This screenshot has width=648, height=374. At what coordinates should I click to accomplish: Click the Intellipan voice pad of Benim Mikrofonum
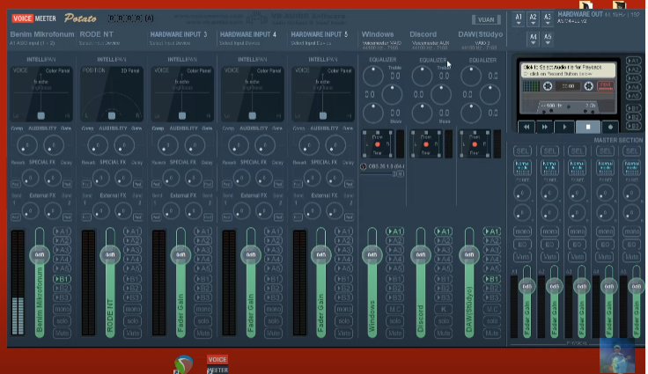[x=41, y=94]
